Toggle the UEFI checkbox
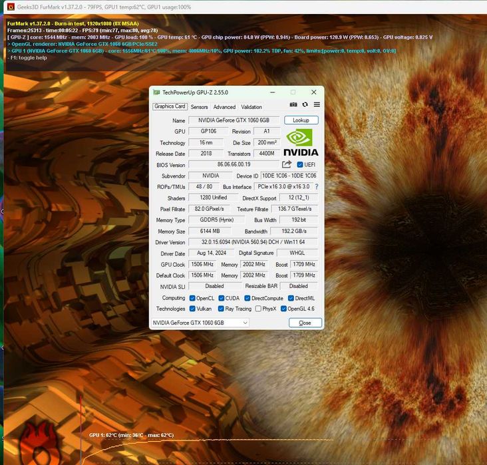This screenshot has height=465, width=487. (299, 164)
